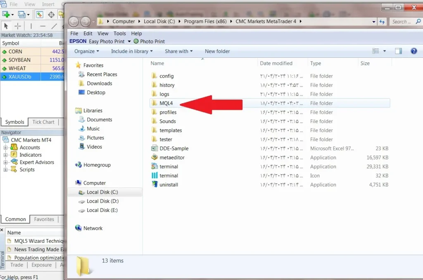This screenshot has height=280, width=423.
Task: Select crosshair tool in MetaTrader toolbar
Action: (x=17, y=26)
